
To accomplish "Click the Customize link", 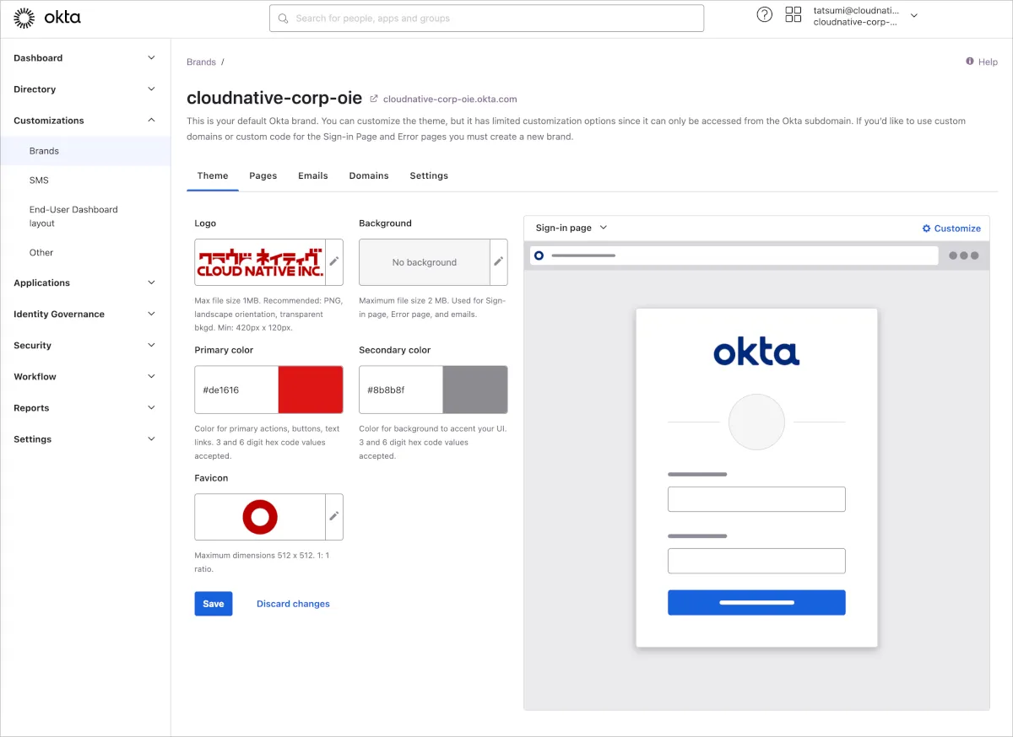I will (957, 229).
